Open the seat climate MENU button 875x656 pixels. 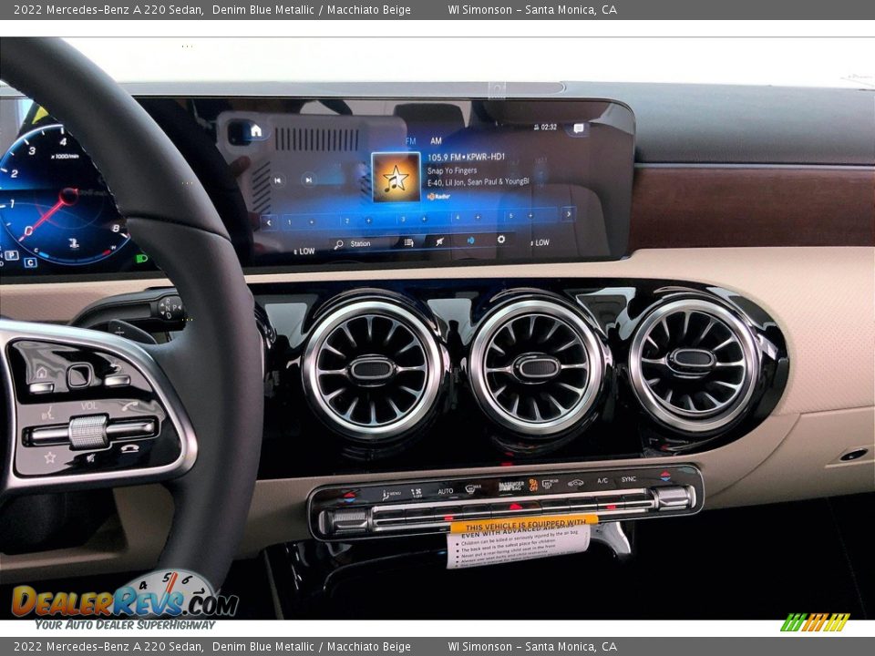point(391,494)
